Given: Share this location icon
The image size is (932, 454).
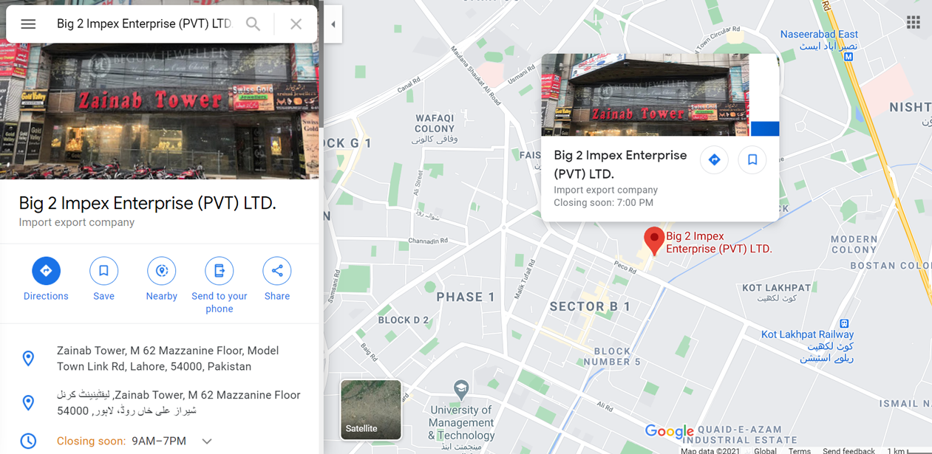Looking at the screenshot, I should 277,271.
